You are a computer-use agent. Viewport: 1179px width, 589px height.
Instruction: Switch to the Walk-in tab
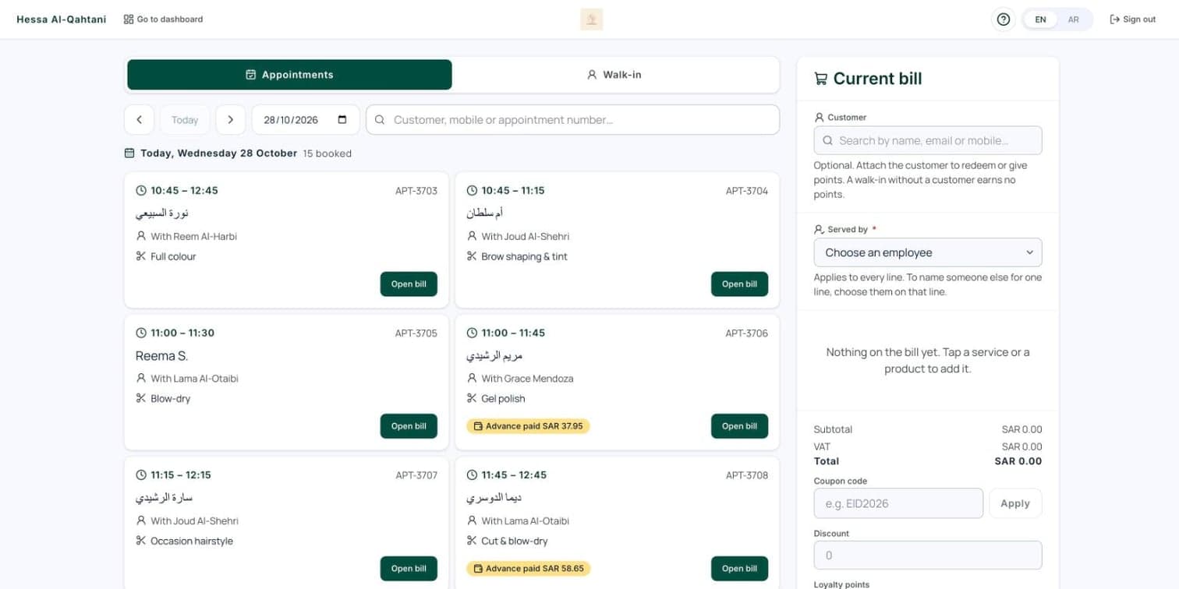[x=614, y=75]
